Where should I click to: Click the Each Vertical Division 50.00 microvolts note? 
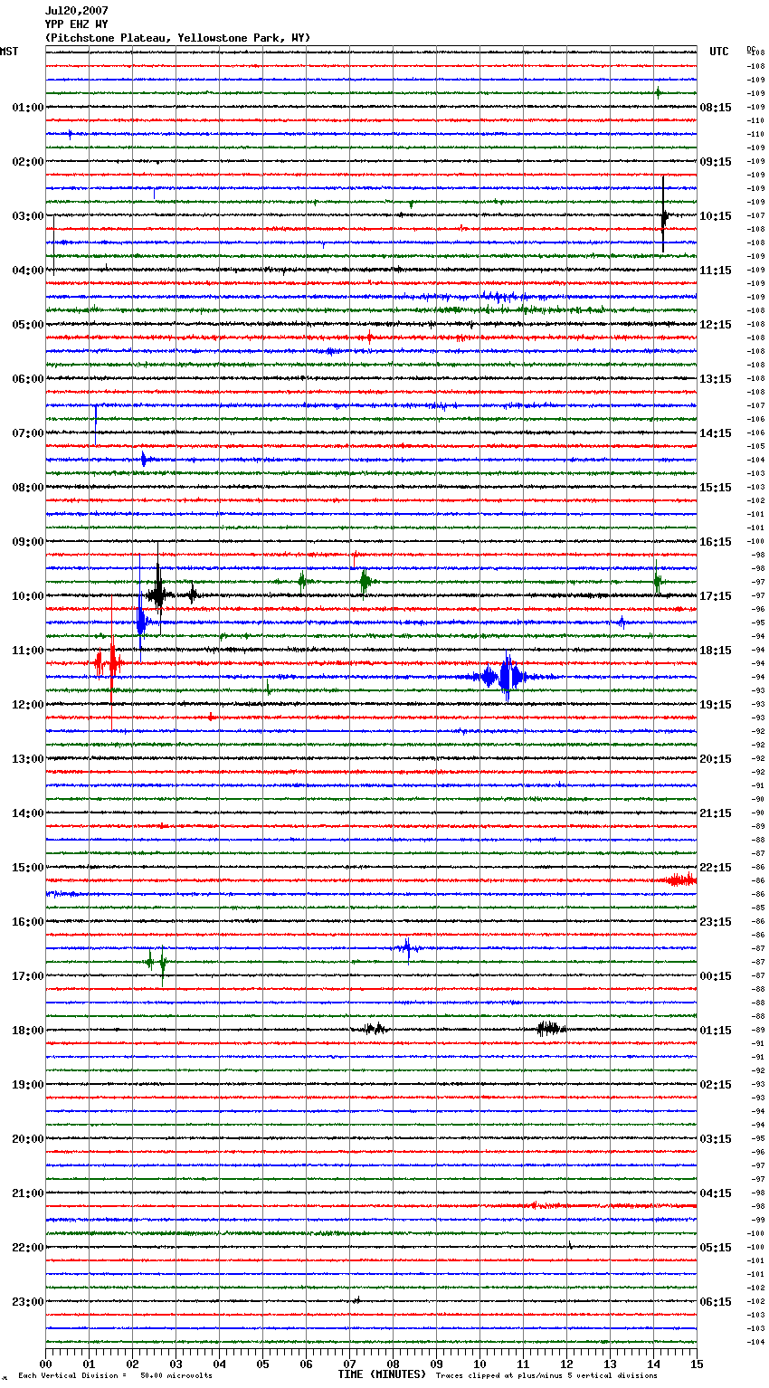click(x=115, y=1376)
